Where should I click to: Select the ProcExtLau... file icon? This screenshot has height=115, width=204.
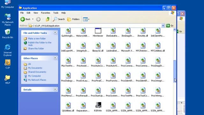click(83, 75)
